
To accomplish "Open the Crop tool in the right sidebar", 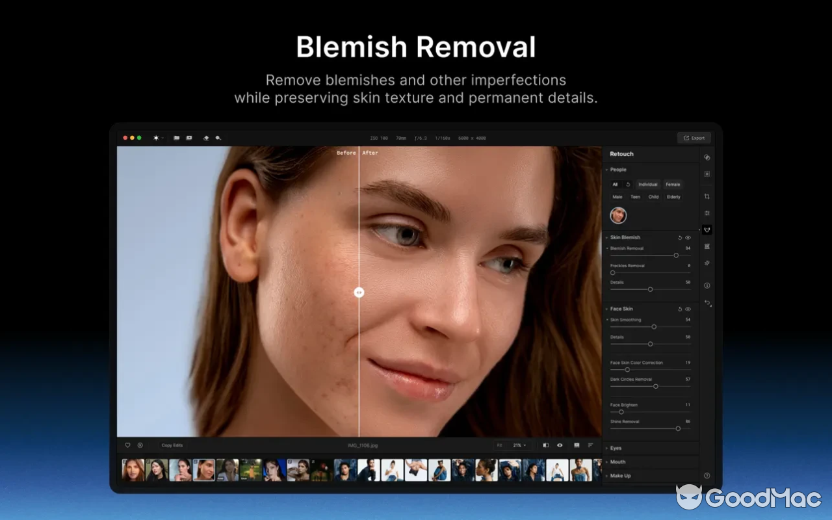I will tap(707, 196).
